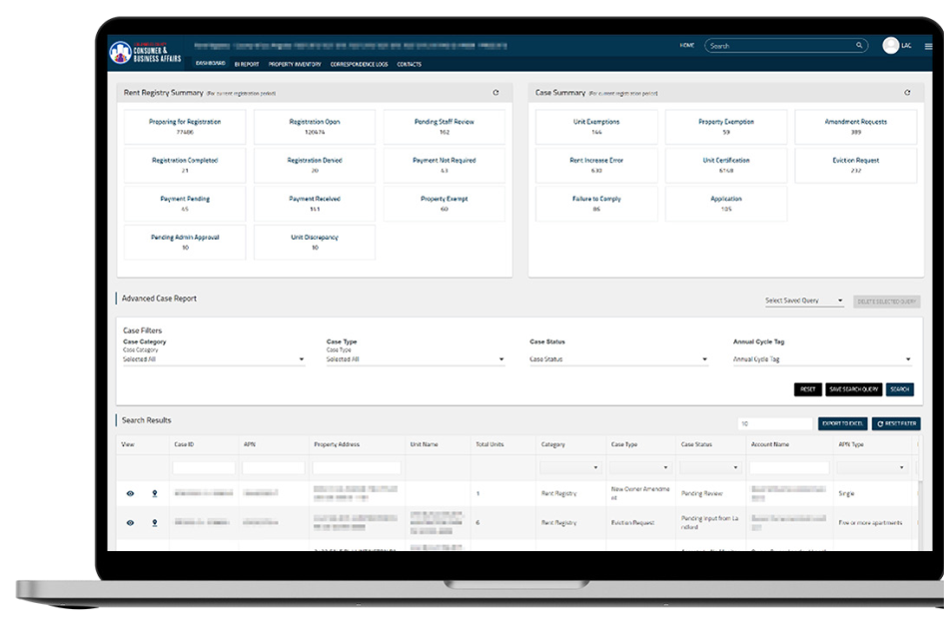The image size is (944, 629).
Task: View first case using the eye icon
Action: point(130,493)
